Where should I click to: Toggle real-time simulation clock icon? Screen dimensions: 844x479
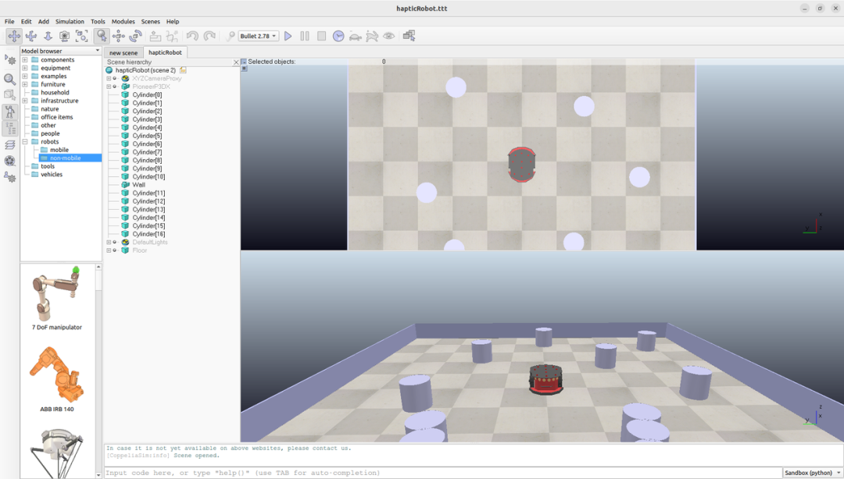click(x=338, y=36)
